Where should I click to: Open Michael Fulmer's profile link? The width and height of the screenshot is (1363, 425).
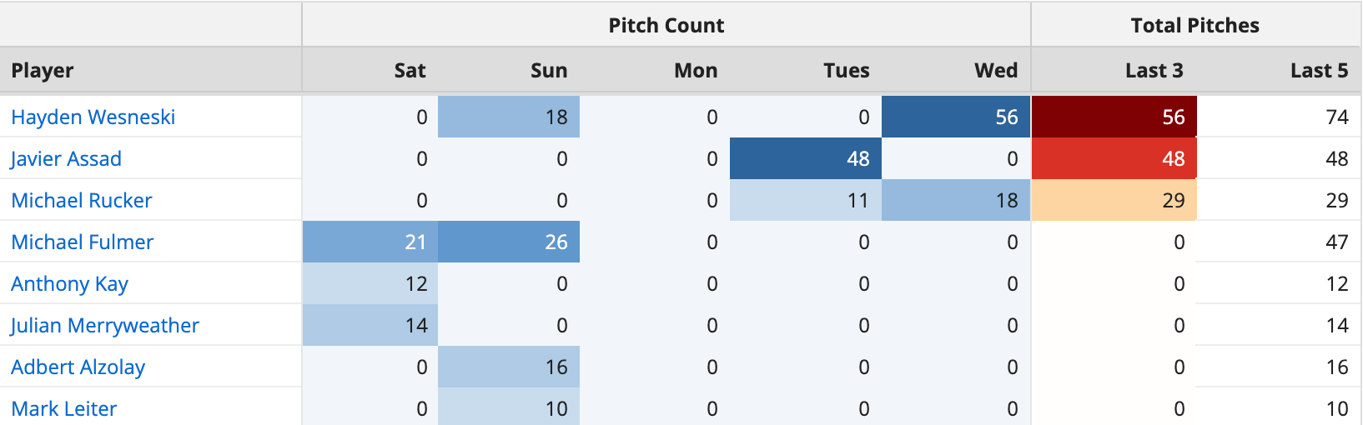(82, 242)
